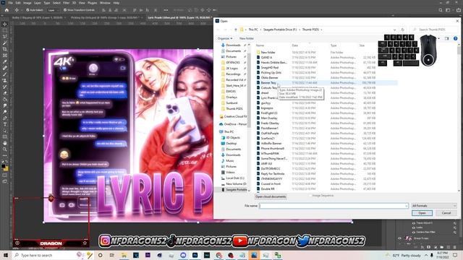
Task: Select the Picking Up Girls file
Action: (271, 72)
